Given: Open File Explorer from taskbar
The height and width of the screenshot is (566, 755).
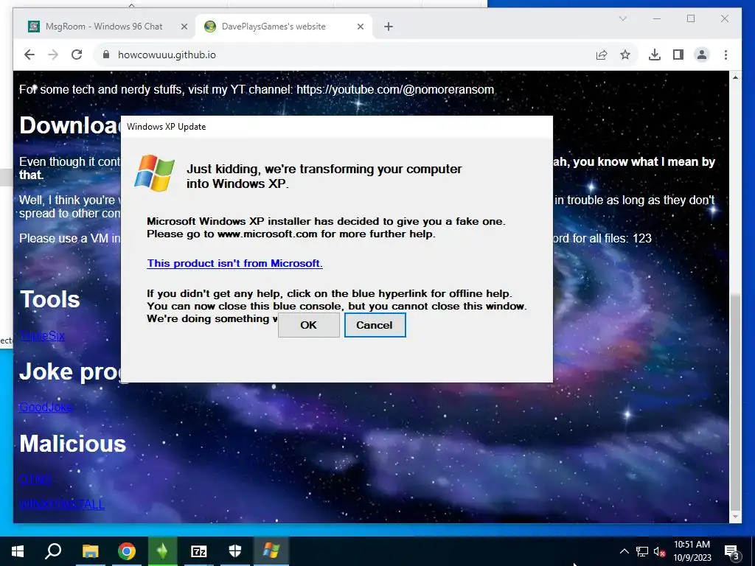Looking at the screenshot, I should pyautogui.click(x=90, y=551).
